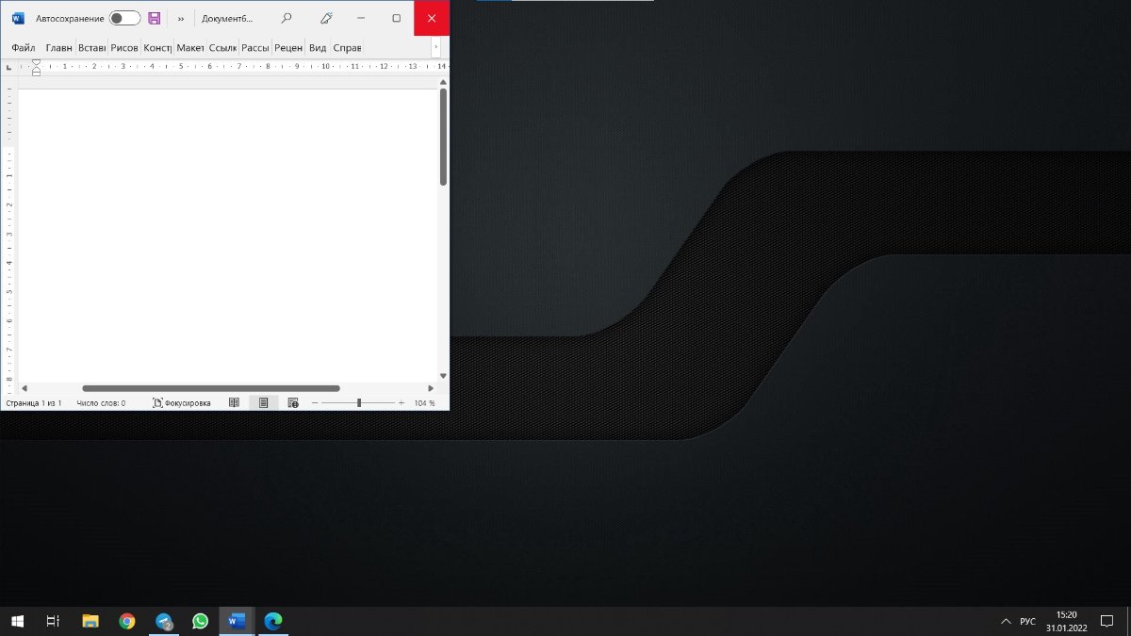The height and width of the screenshot is (636, 1131).
Task: Click the vertical scrollbar down arrow
Action: coord(443,376)
